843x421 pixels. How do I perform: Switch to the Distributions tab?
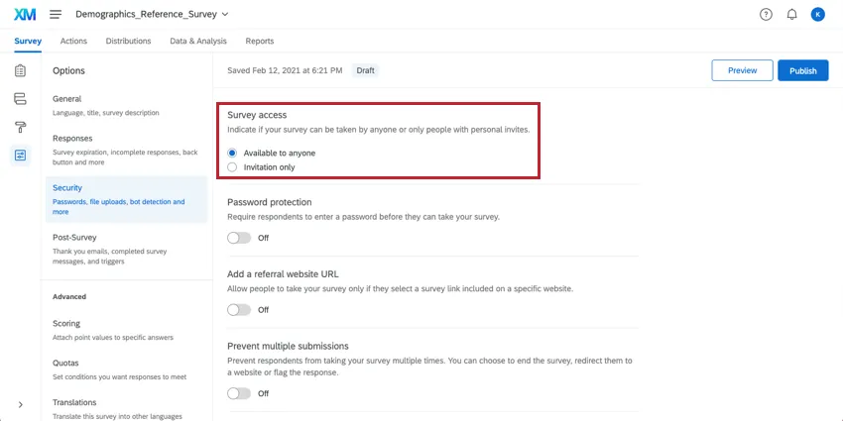coord(128,41)
